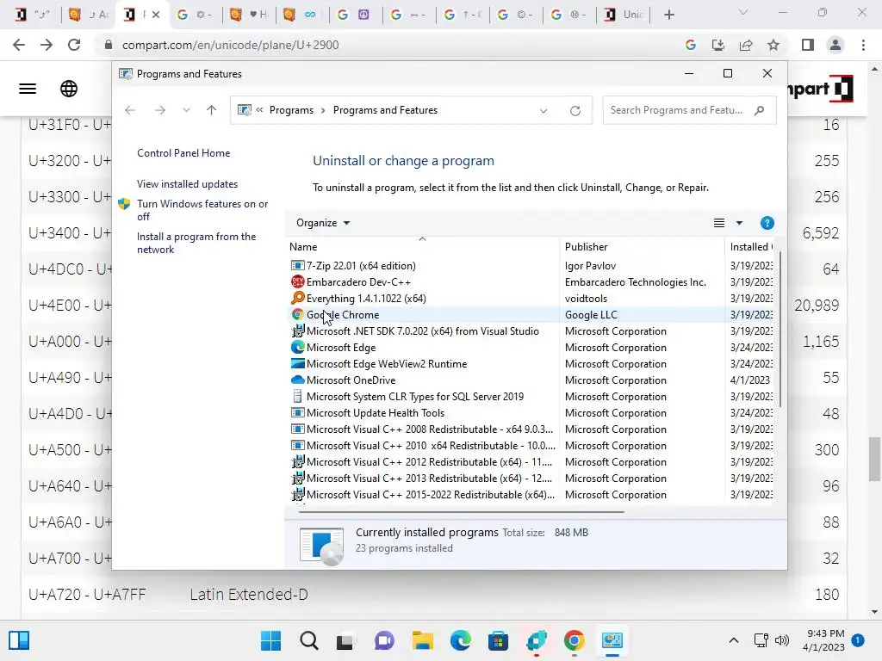
Task: Bookmark this page with the star icon
Action: click(x=773, y=45)
